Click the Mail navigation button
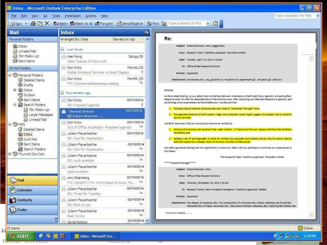The height and width of the screenshot is (245, 327). point(33,180)
